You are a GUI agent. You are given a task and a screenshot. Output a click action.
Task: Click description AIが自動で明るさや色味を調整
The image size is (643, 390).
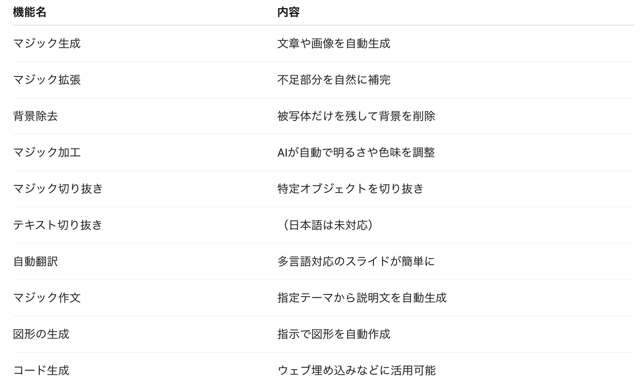(356, 153)
